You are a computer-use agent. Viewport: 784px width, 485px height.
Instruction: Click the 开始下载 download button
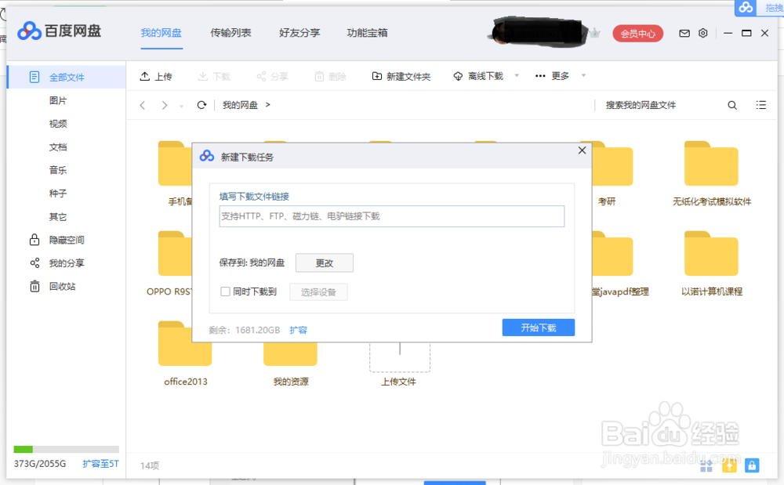tap(538, 328)
